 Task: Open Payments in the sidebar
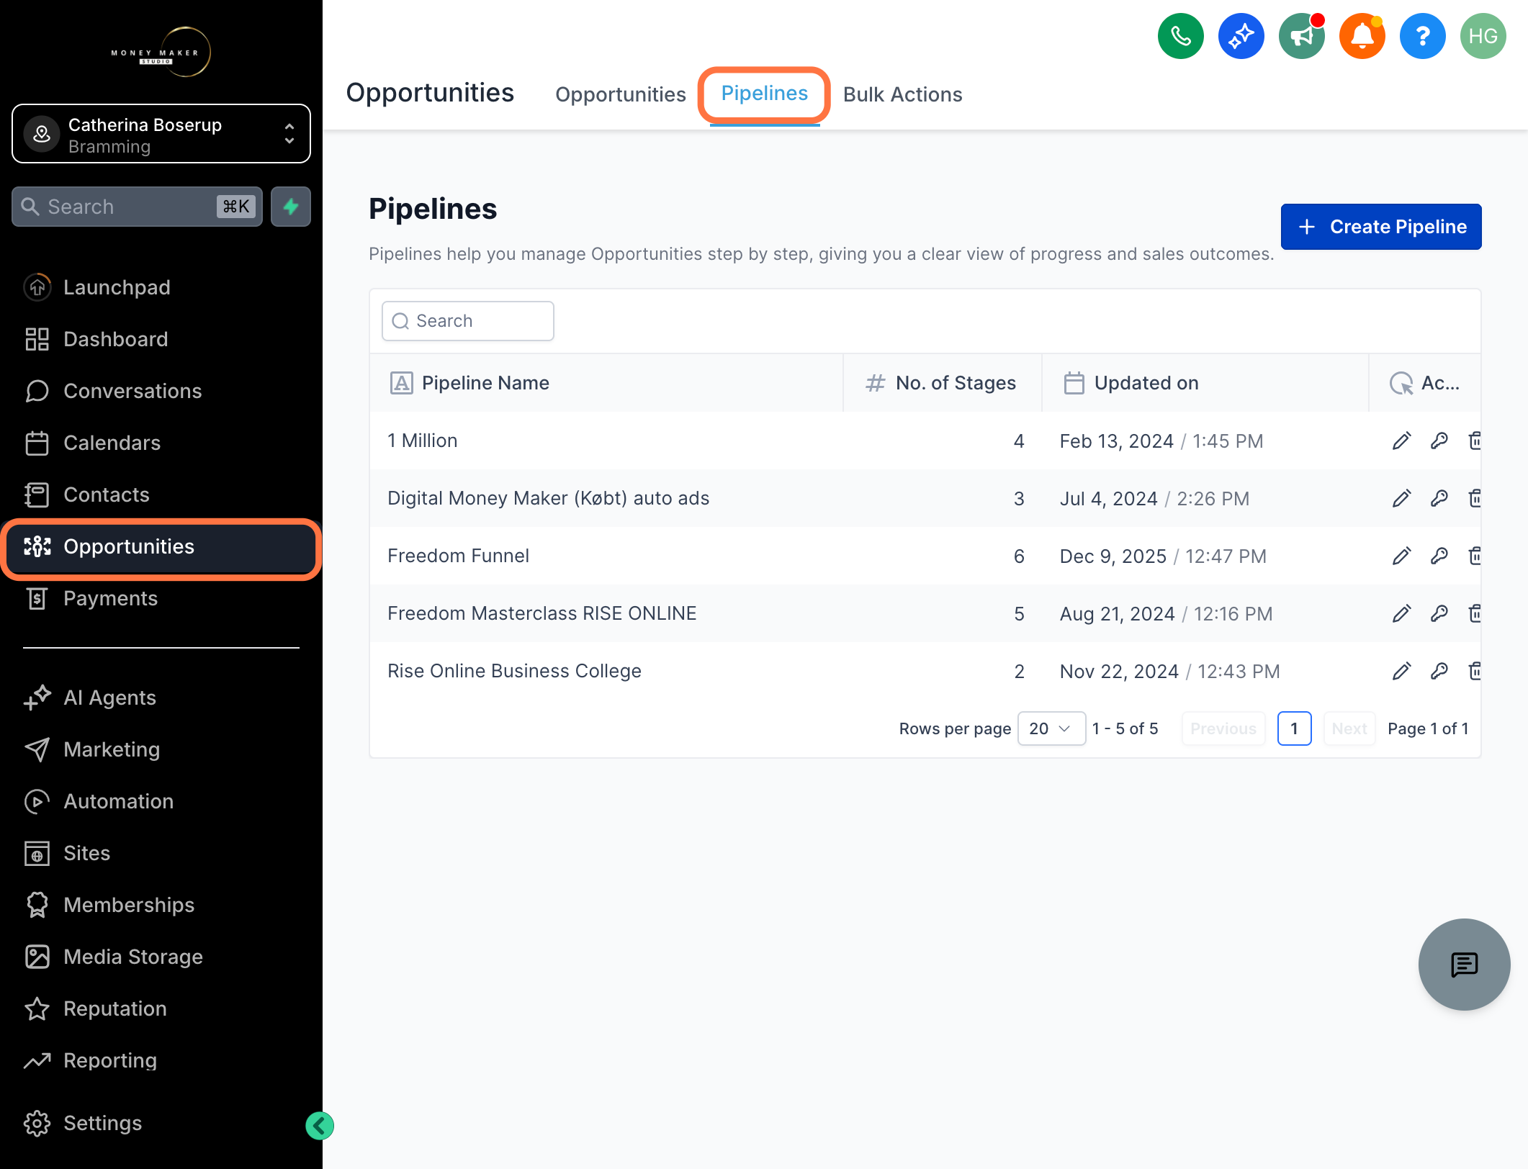161,598
